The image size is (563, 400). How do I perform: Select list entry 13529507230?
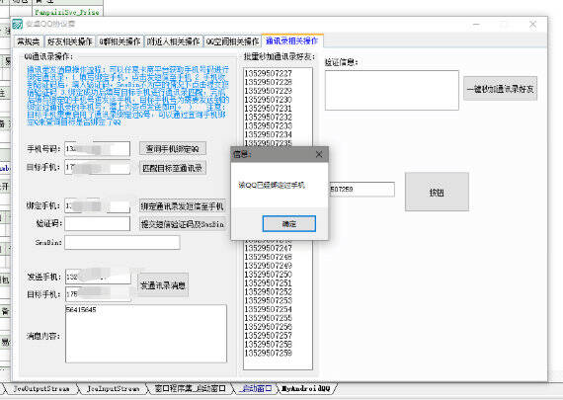[269, 100]
